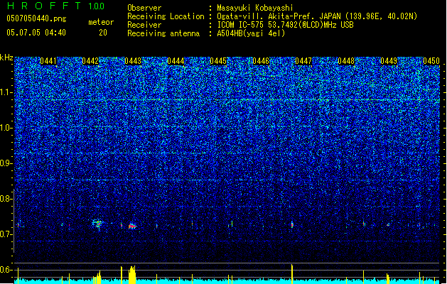Viewport: 447px width, 284px height.
Task: Click the 0.9 kHz axis label
Action: pos(6,163)
